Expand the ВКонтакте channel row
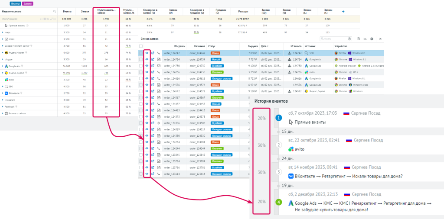444x219 pixels. coord(2,93)
